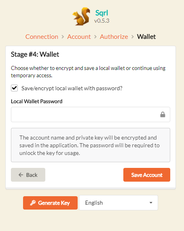Click the Sqrl squirrel logo
This screenshot has width=184, height=231.
click(81, 16)
